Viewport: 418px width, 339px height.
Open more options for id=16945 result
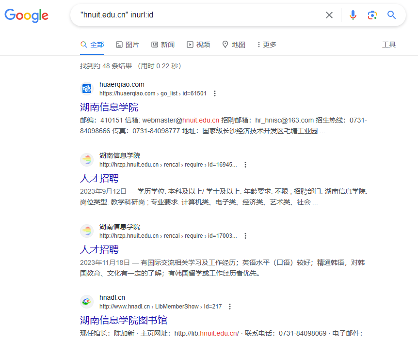coord(245,165)
